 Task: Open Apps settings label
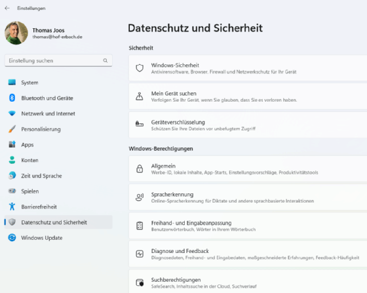tap(28, 145)
